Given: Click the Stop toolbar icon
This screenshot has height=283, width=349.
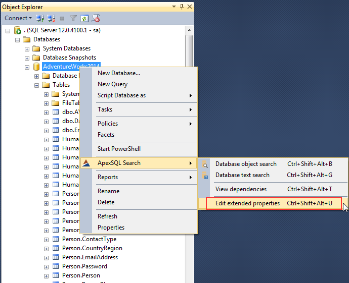Looking at the screenshot, I should (x=62, y=19).
